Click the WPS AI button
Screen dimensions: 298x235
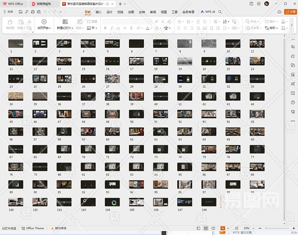(208, 12)
